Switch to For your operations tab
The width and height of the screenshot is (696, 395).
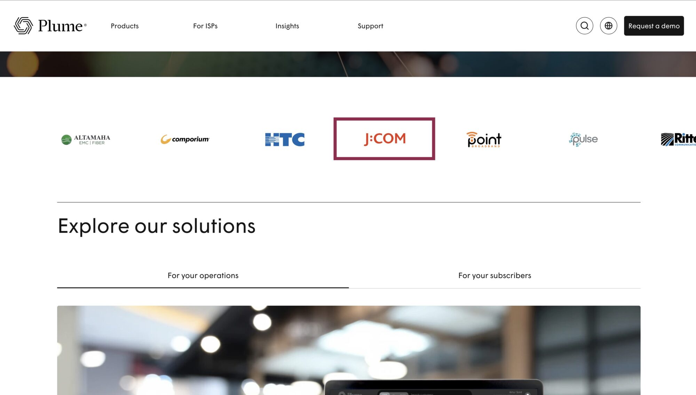click(203, 276)
